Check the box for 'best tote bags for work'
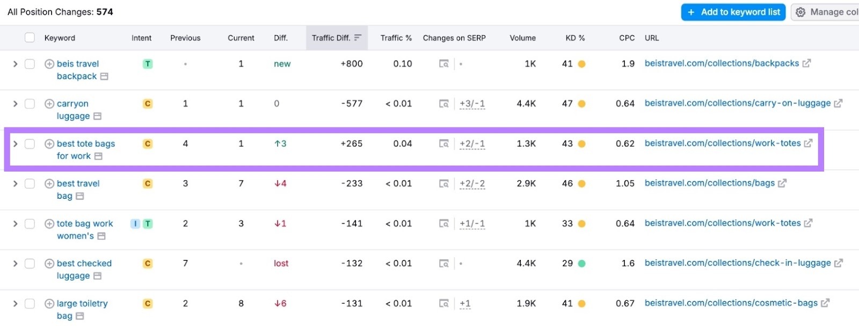The image size is (859, 328). pos(30,144)
